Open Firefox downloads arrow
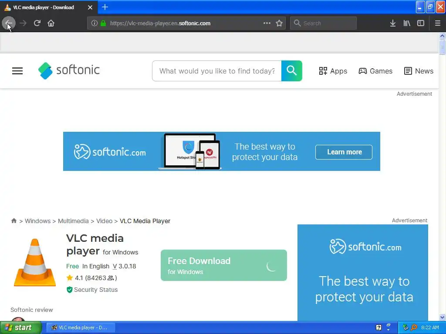This screenshot has width=446, height=334. [393, 23]
